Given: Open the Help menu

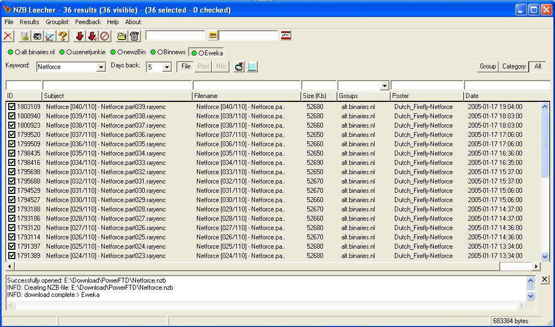Looking at the screenshot, I should 112,22.
